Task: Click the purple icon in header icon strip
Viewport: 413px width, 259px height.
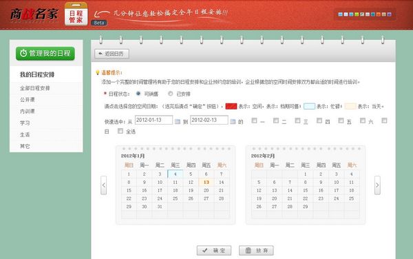Action: click(390, 14)
